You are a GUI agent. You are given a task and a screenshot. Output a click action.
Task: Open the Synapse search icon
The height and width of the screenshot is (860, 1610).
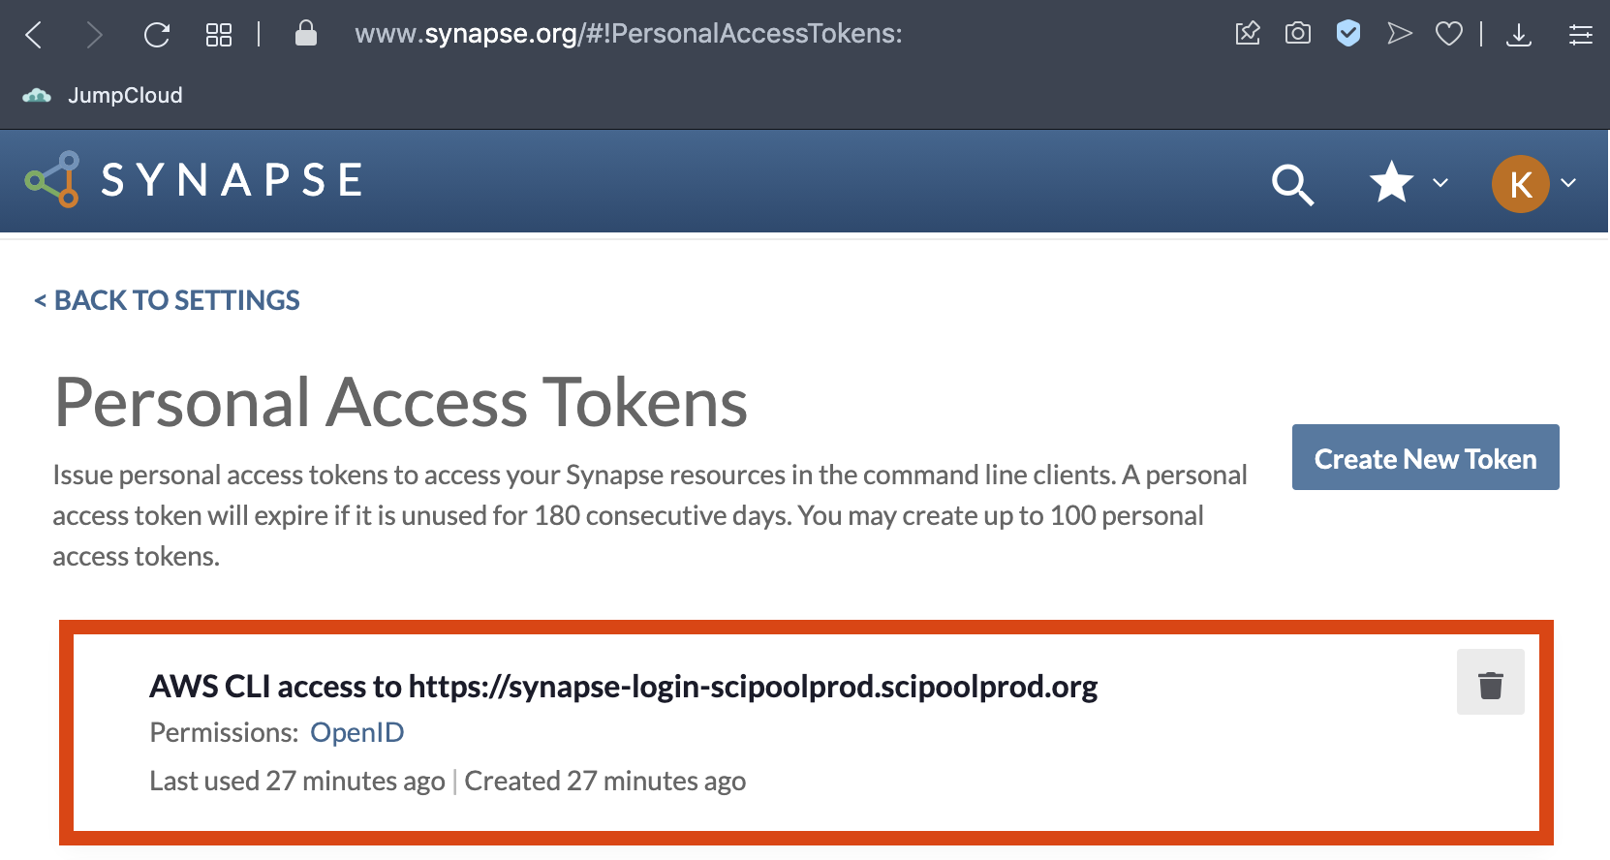pos(1292,184)
